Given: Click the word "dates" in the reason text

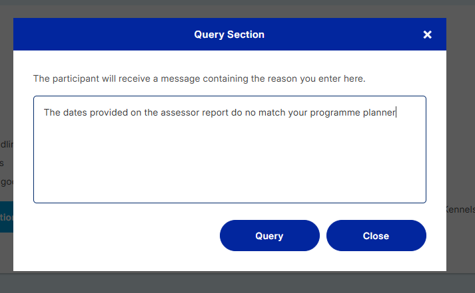Looking at the screenshot, I should point(75,112).
